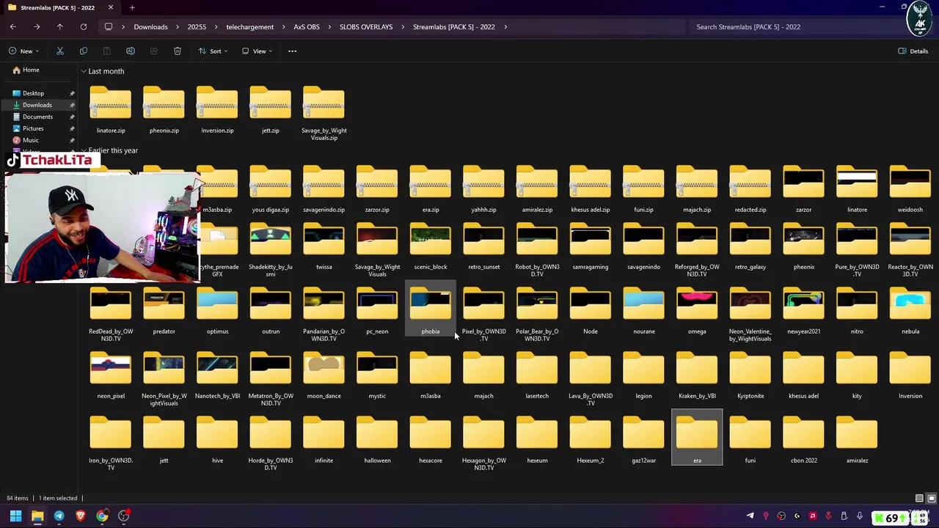939x528 pixels.
Task: Expand chevron after SLOBS OVERLAYS breadcrumb
Action: 403,27
